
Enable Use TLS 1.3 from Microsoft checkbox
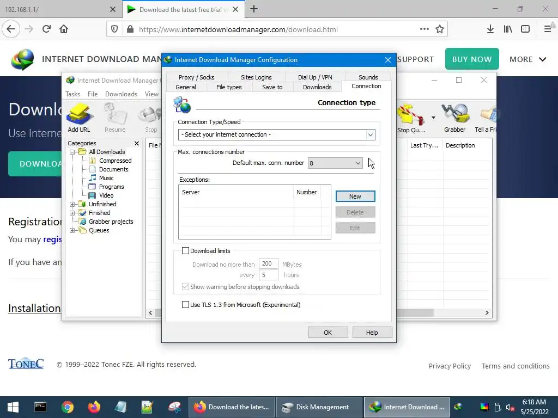coord(185,305)
